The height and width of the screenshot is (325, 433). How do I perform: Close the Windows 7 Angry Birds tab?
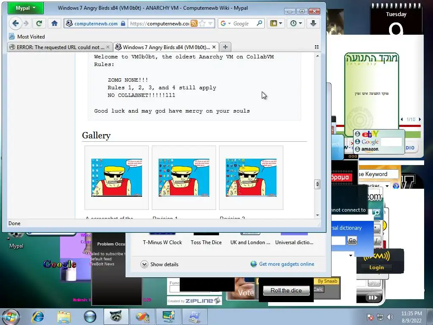[214, 47]
